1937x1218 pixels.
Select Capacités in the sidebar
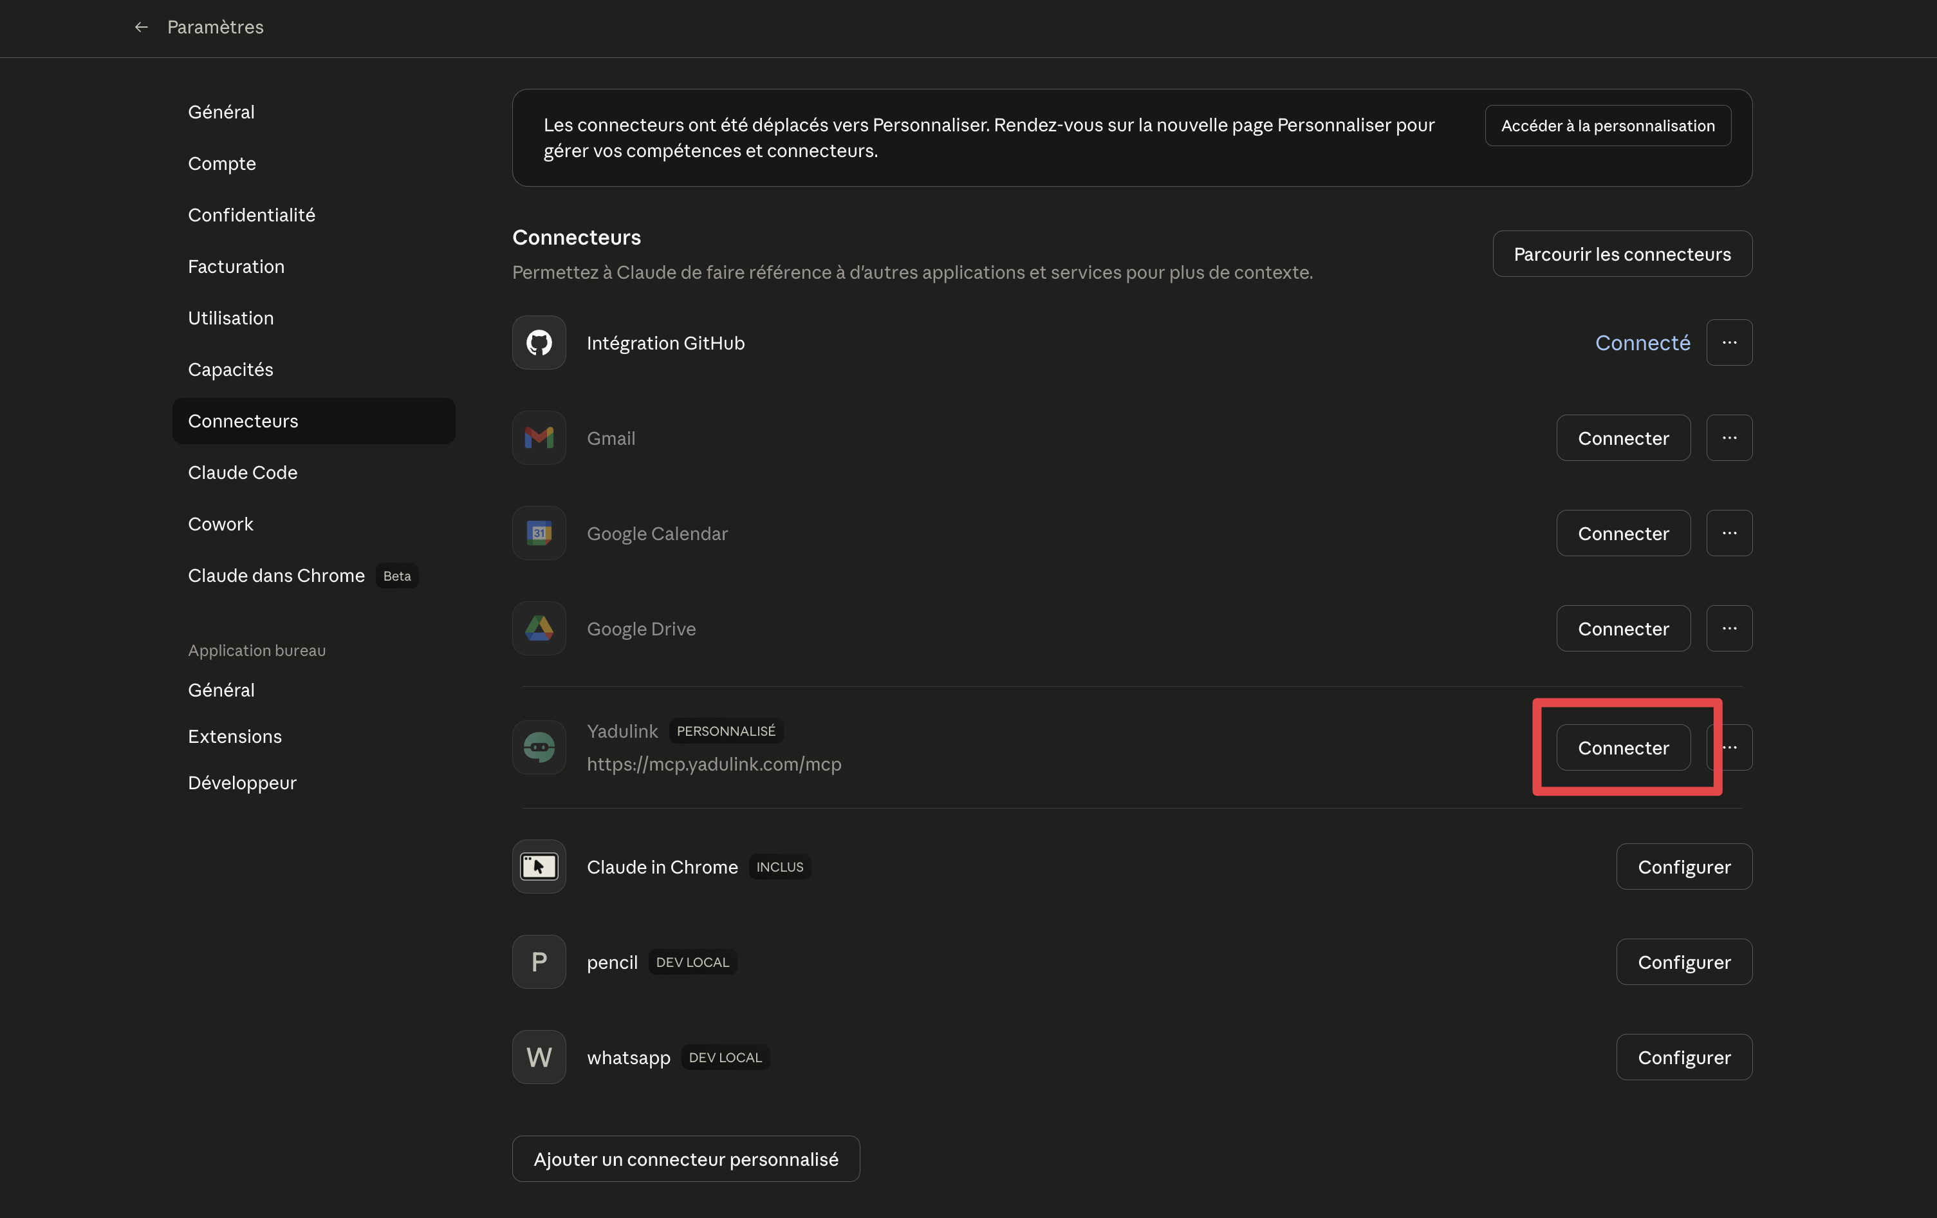[314, 370]
